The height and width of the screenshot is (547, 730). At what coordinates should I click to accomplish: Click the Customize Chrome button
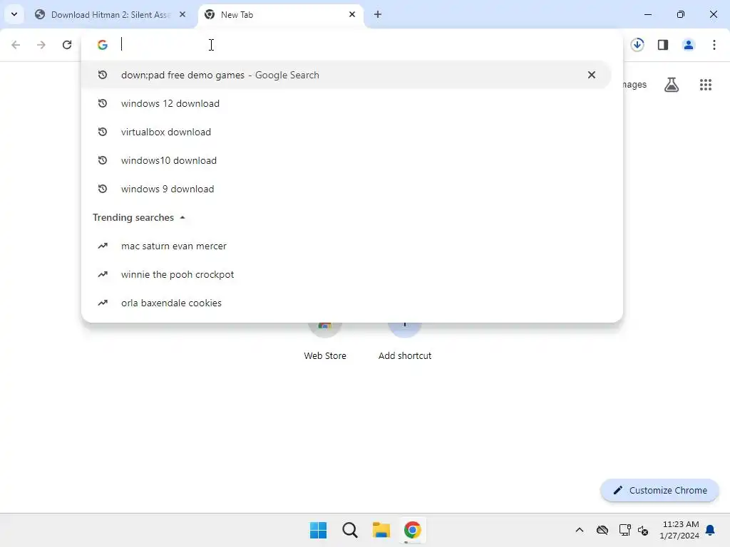click(x=659, y=490)
